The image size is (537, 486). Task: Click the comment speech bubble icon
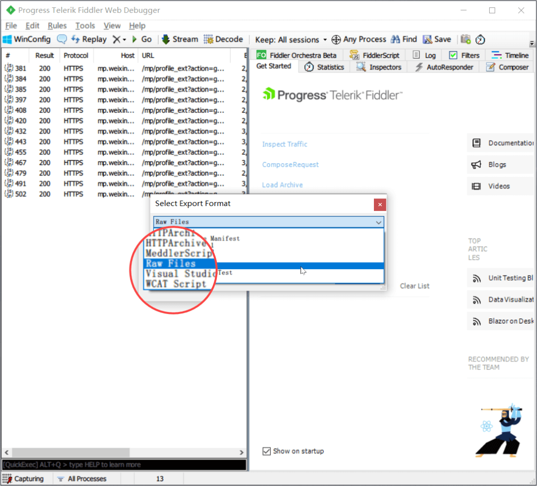62,39
